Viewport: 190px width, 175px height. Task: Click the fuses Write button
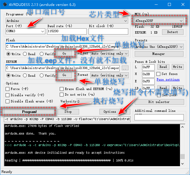tap(178, 67)
